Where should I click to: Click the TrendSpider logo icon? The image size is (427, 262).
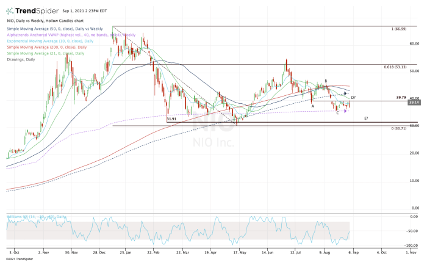tap(12, 11)
